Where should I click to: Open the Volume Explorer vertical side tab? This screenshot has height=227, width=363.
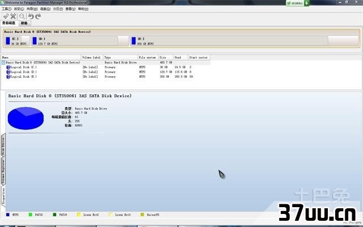[x=3, y=171]
